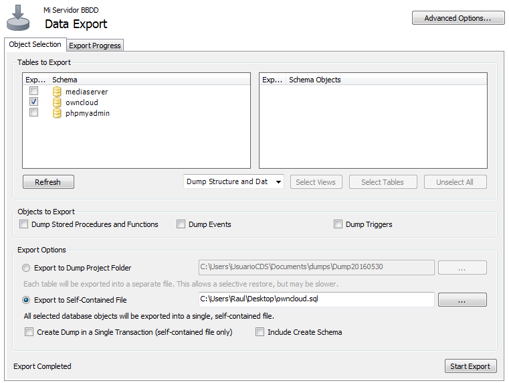Select Export to Self-Contained File option
The image size is (509, 383).
click(x=27, y=300)
